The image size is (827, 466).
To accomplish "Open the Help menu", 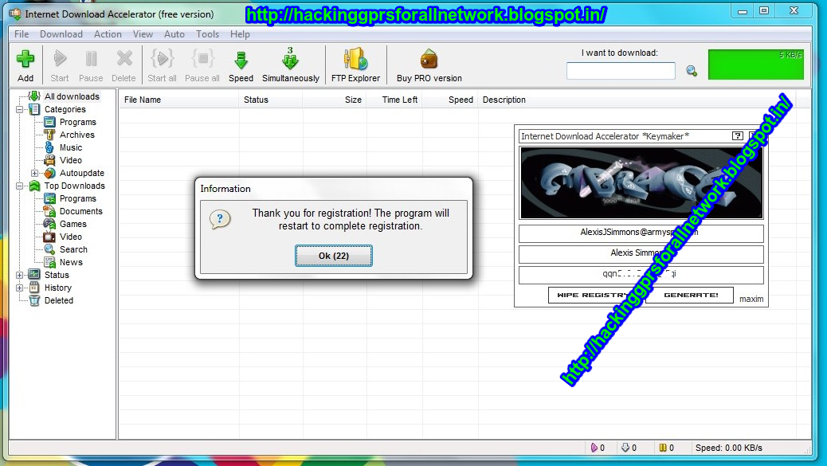I will tap(240, 34).
